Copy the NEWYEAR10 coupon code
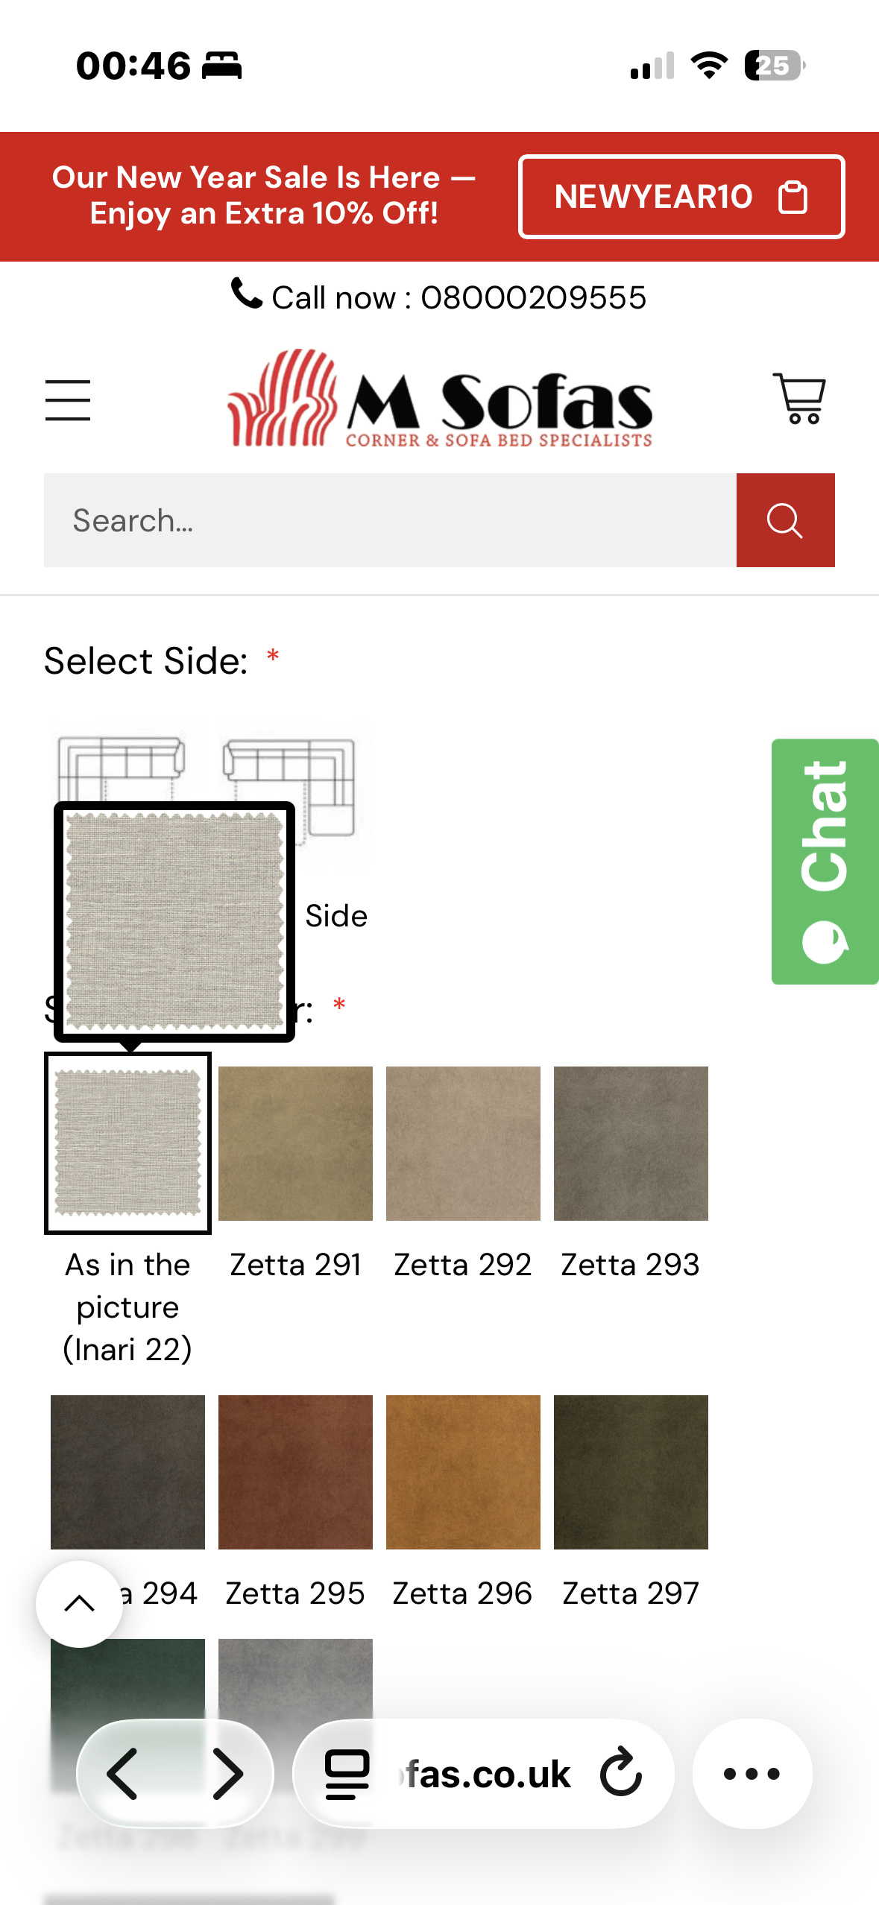Image resolution: width=879 pixels, height=1905 pixels. pyautogui.click(x=681, y=197)
